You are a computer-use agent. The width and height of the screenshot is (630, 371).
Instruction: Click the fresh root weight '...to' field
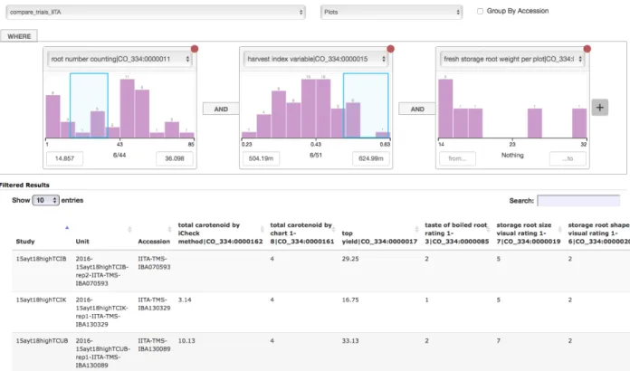(568, 158)
